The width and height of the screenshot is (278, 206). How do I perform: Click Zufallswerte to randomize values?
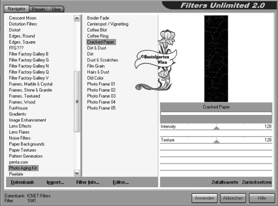point(225,182)
